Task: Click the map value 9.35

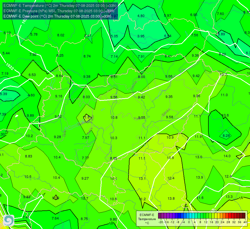Action: 169,97
